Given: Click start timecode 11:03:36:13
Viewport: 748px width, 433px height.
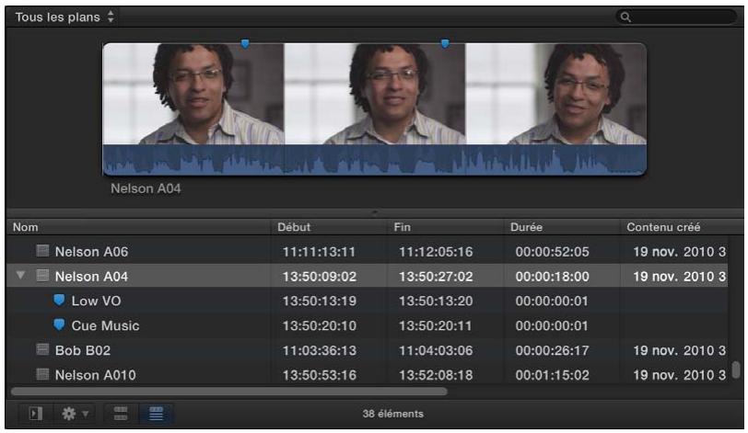Looking at the screenshot, I should coord(319,350).
